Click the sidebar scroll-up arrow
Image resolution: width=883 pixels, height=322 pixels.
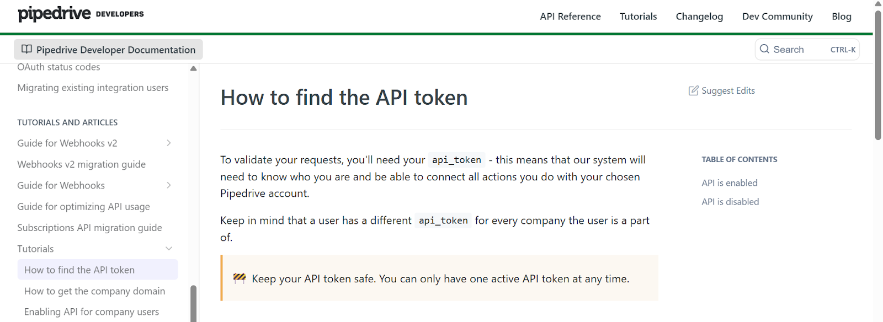pos(193,68)
